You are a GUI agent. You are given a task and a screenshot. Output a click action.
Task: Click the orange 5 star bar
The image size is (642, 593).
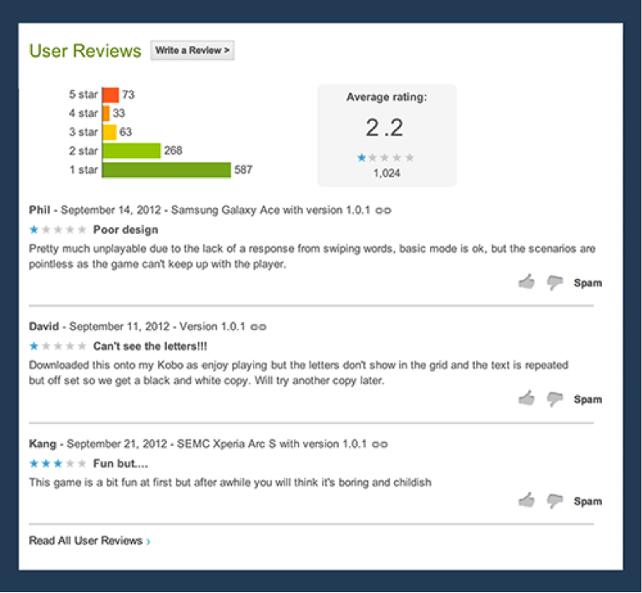click(x=110, y=95)
